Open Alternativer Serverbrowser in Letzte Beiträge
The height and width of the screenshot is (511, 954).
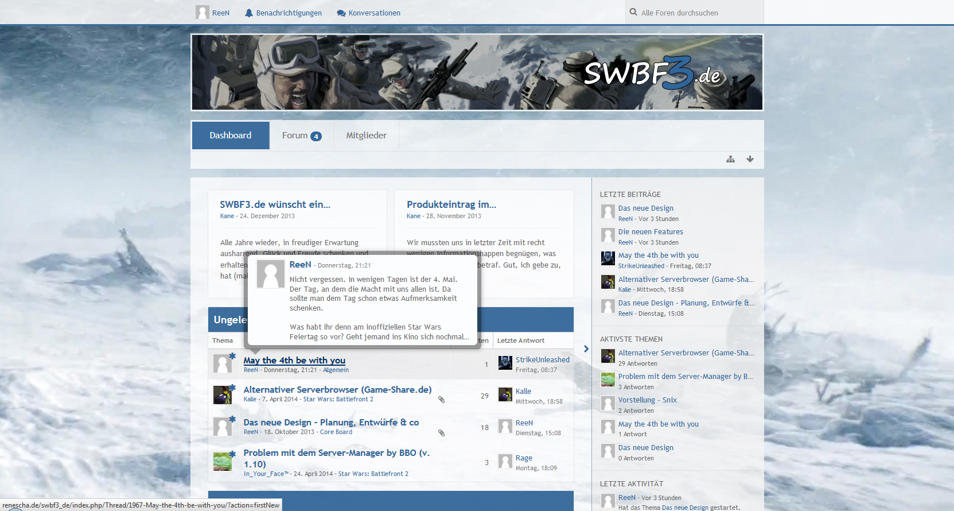pos(686,279)
